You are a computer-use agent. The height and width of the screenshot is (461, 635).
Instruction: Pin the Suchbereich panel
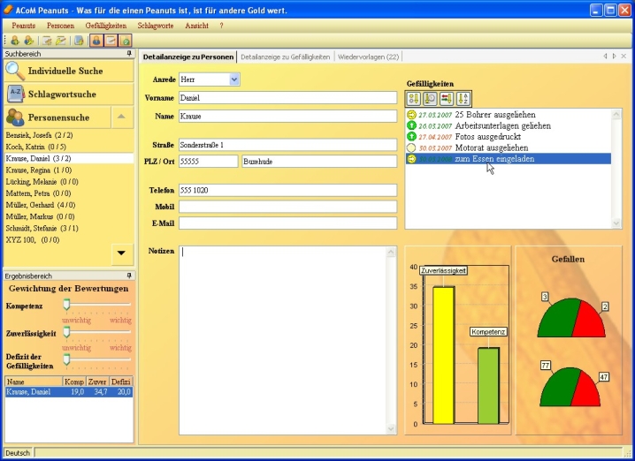[129, 54]
